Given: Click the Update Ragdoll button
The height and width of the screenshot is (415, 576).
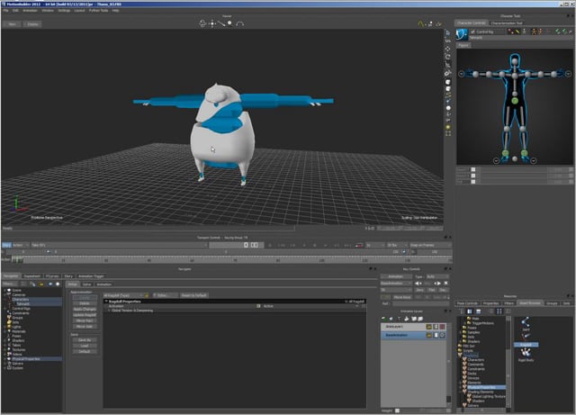Looking at the screenshot, I should coord(85,315).
